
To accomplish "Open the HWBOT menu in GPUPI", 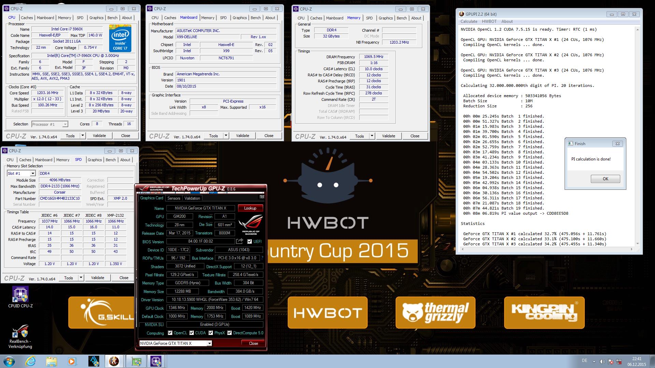I will click(489, 21).
